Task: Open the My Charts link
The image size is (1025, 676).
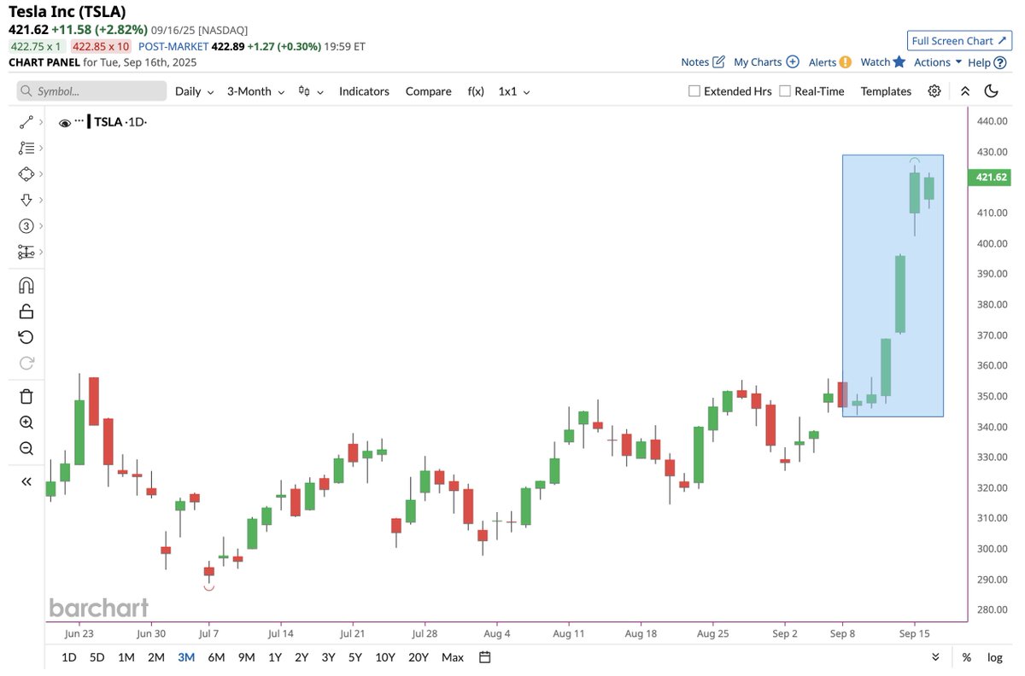Action: pos(758,62)
